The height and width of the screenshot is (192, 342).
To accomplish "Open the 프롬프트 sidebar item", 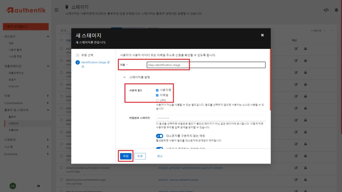I will 12,130.
